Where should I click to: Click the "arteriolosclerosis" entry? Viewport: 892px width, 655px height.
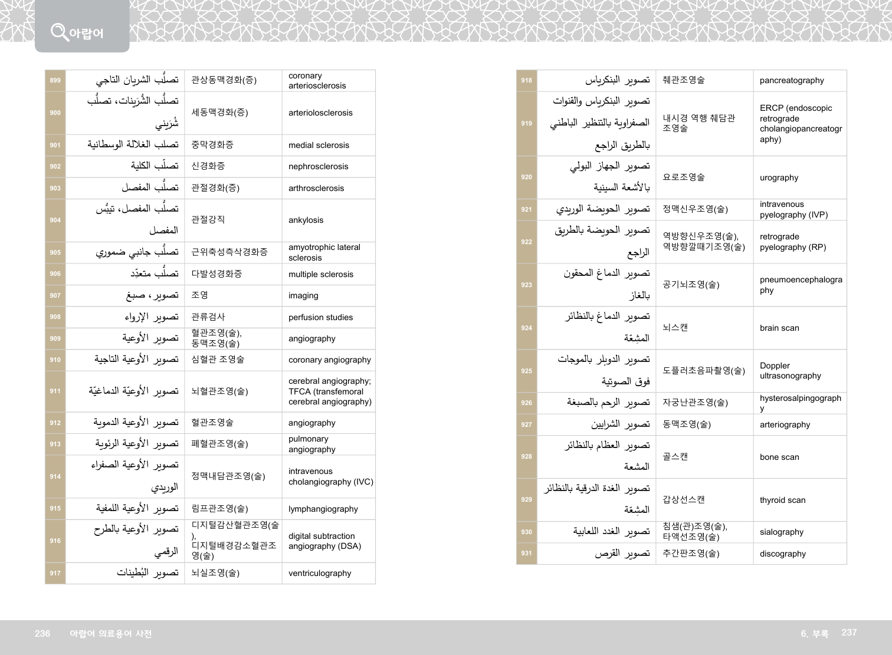pyautogui.click(x=320, y=113)
